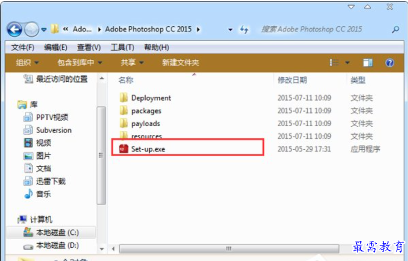Open PPTV视频 library

tap(46, 118)
